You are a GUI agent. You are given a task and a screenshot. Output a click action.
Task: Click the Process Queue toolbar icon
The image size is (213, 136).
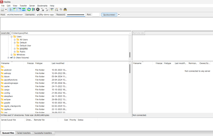tap(33, 10)
